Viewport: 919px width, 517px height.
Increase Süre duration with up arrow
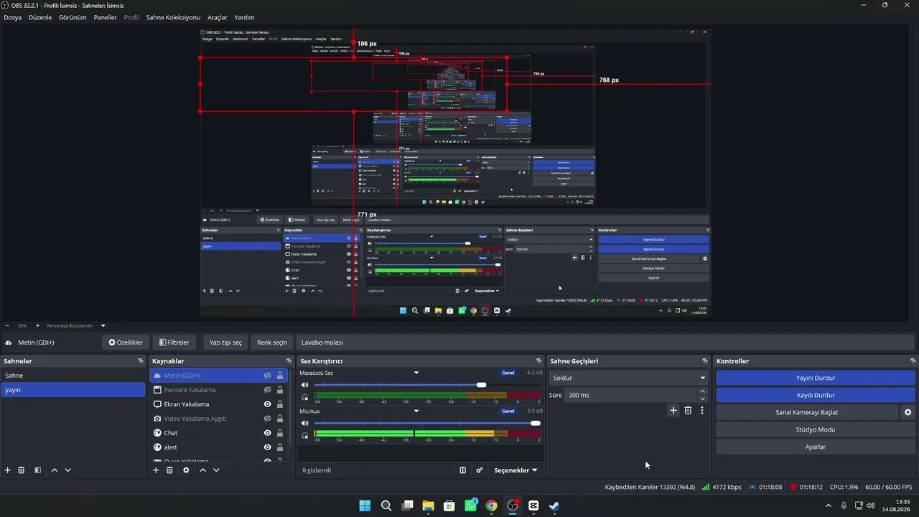click(x=702, y=391)
